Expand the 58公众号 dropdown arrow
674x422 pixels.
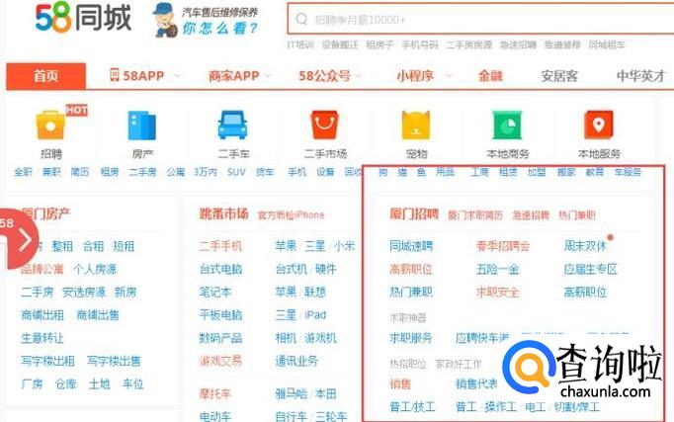(x=359, y=76)
